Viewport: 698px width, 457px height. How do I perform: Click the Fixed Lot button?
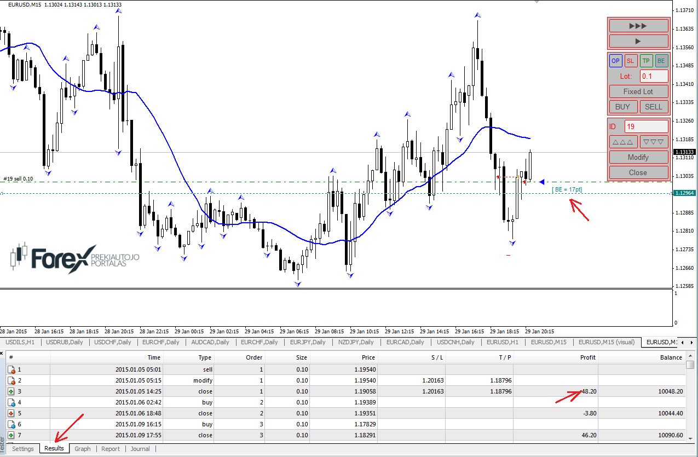click(x=638, y=91)
